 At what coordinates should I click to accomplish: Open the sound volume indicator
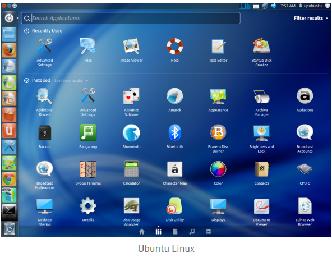[x=273, y=6]
